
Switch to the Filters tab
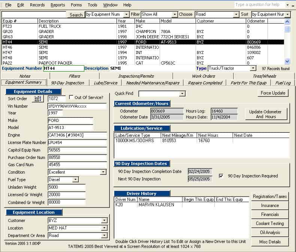point(75,76)
